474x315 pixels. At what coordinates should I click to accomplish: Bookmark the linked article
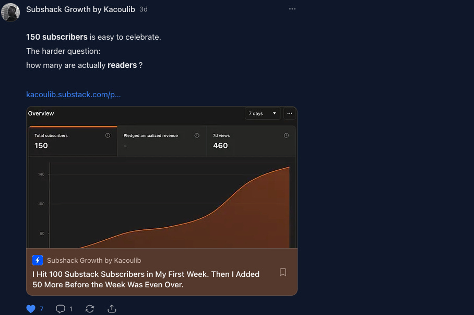(282, 272)
